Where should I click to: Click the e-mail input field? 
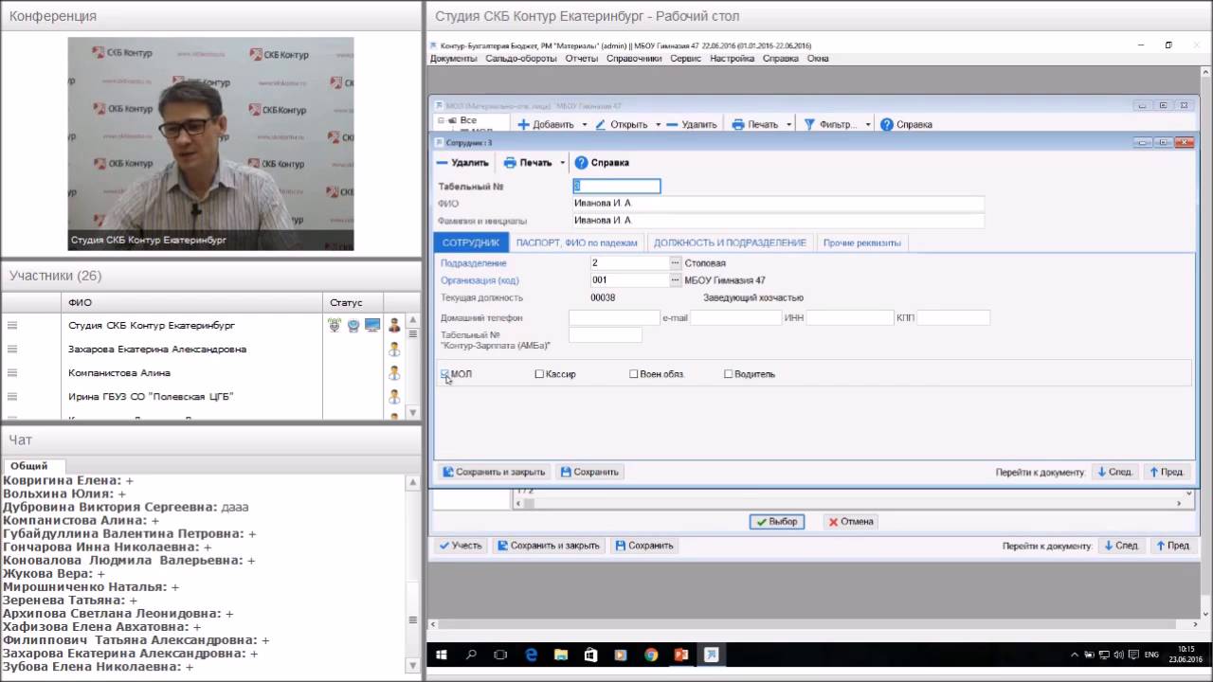tap(735, 317)
